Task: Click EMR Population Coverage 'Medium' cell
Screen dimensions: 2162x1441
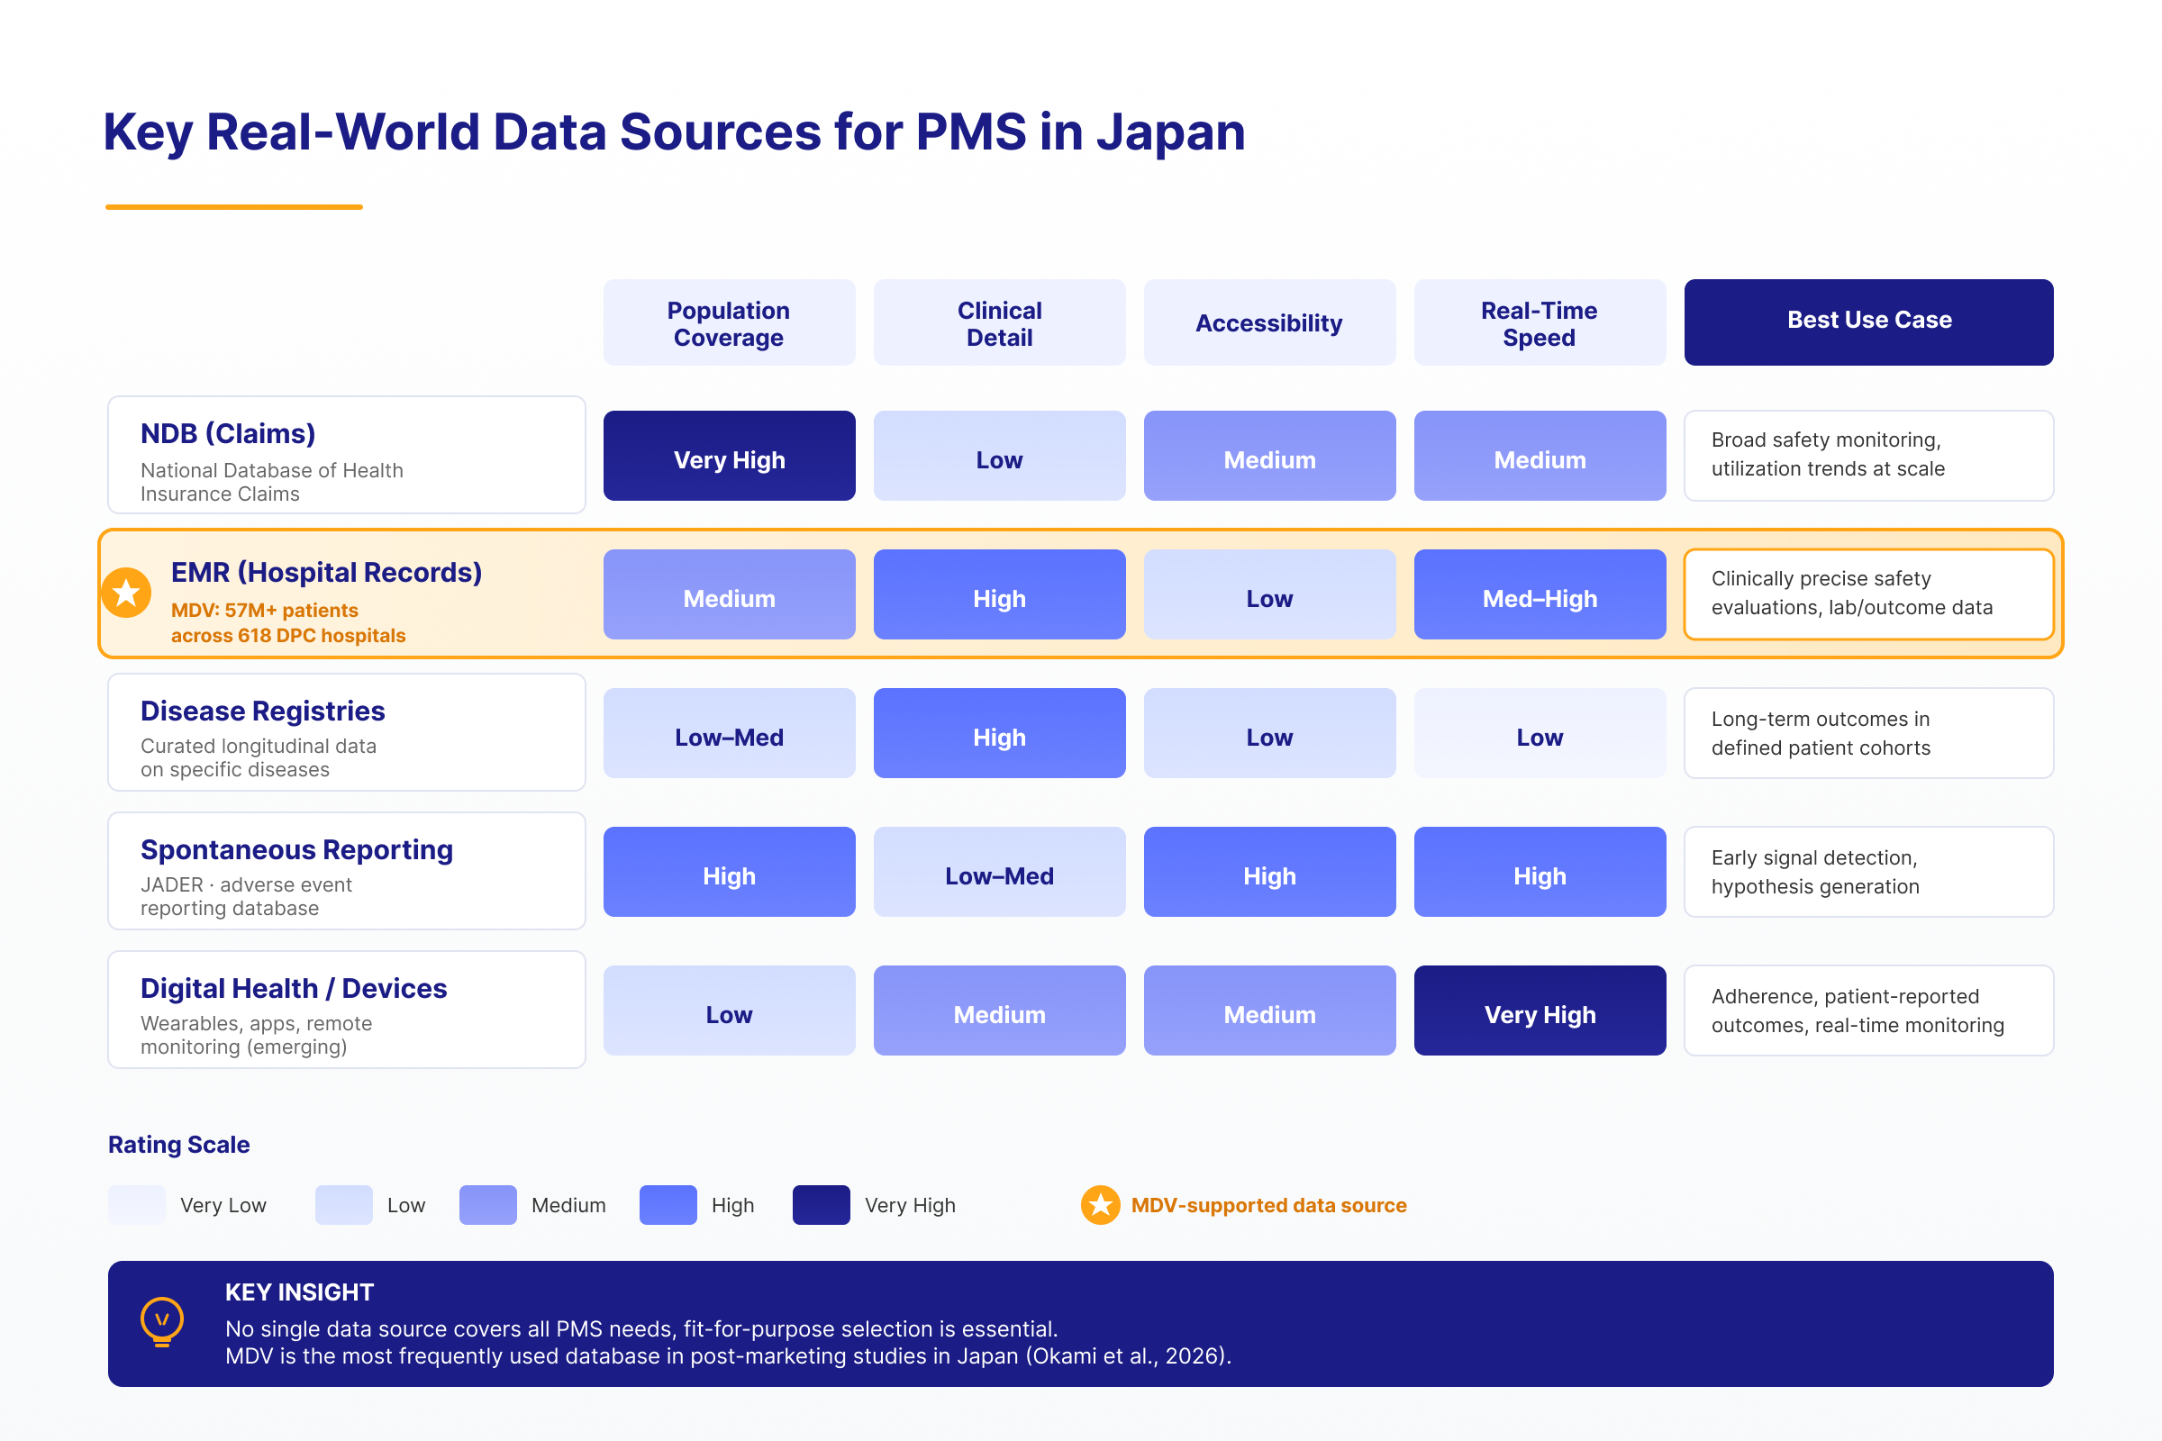Action: (729, 594)
